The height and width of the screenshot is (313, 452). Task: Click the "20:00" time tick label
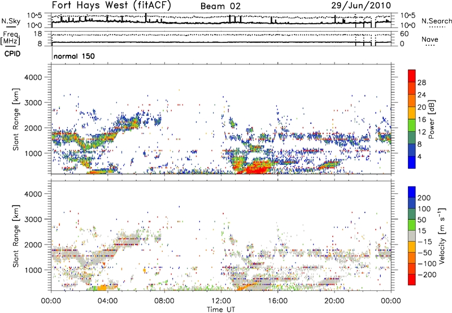click(x=334, y=301)
